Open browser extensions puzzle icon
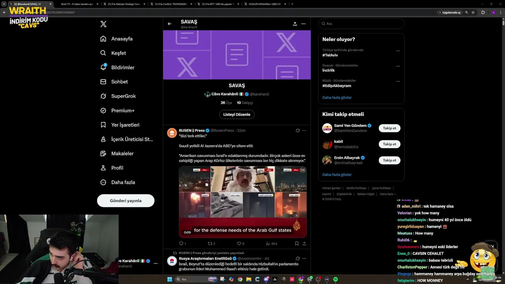 click(x=483, y=13)
